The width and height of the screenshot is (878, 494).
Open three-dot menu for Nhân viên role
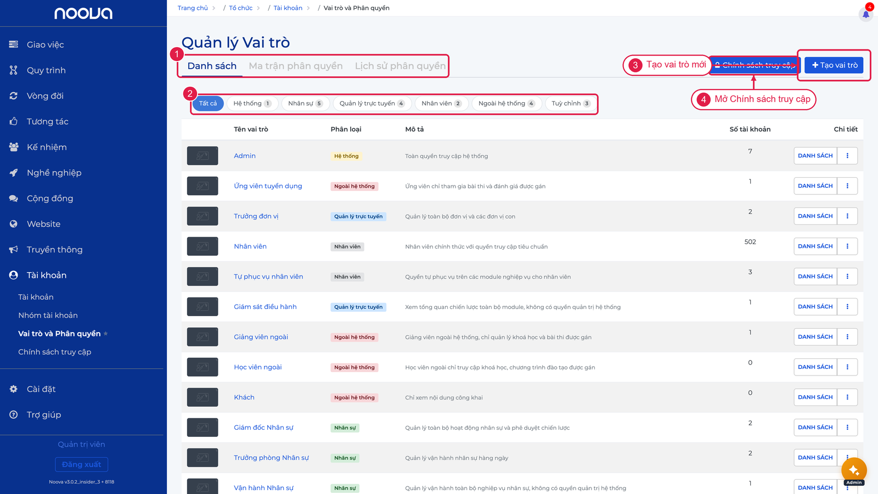[x=847, y=246]
